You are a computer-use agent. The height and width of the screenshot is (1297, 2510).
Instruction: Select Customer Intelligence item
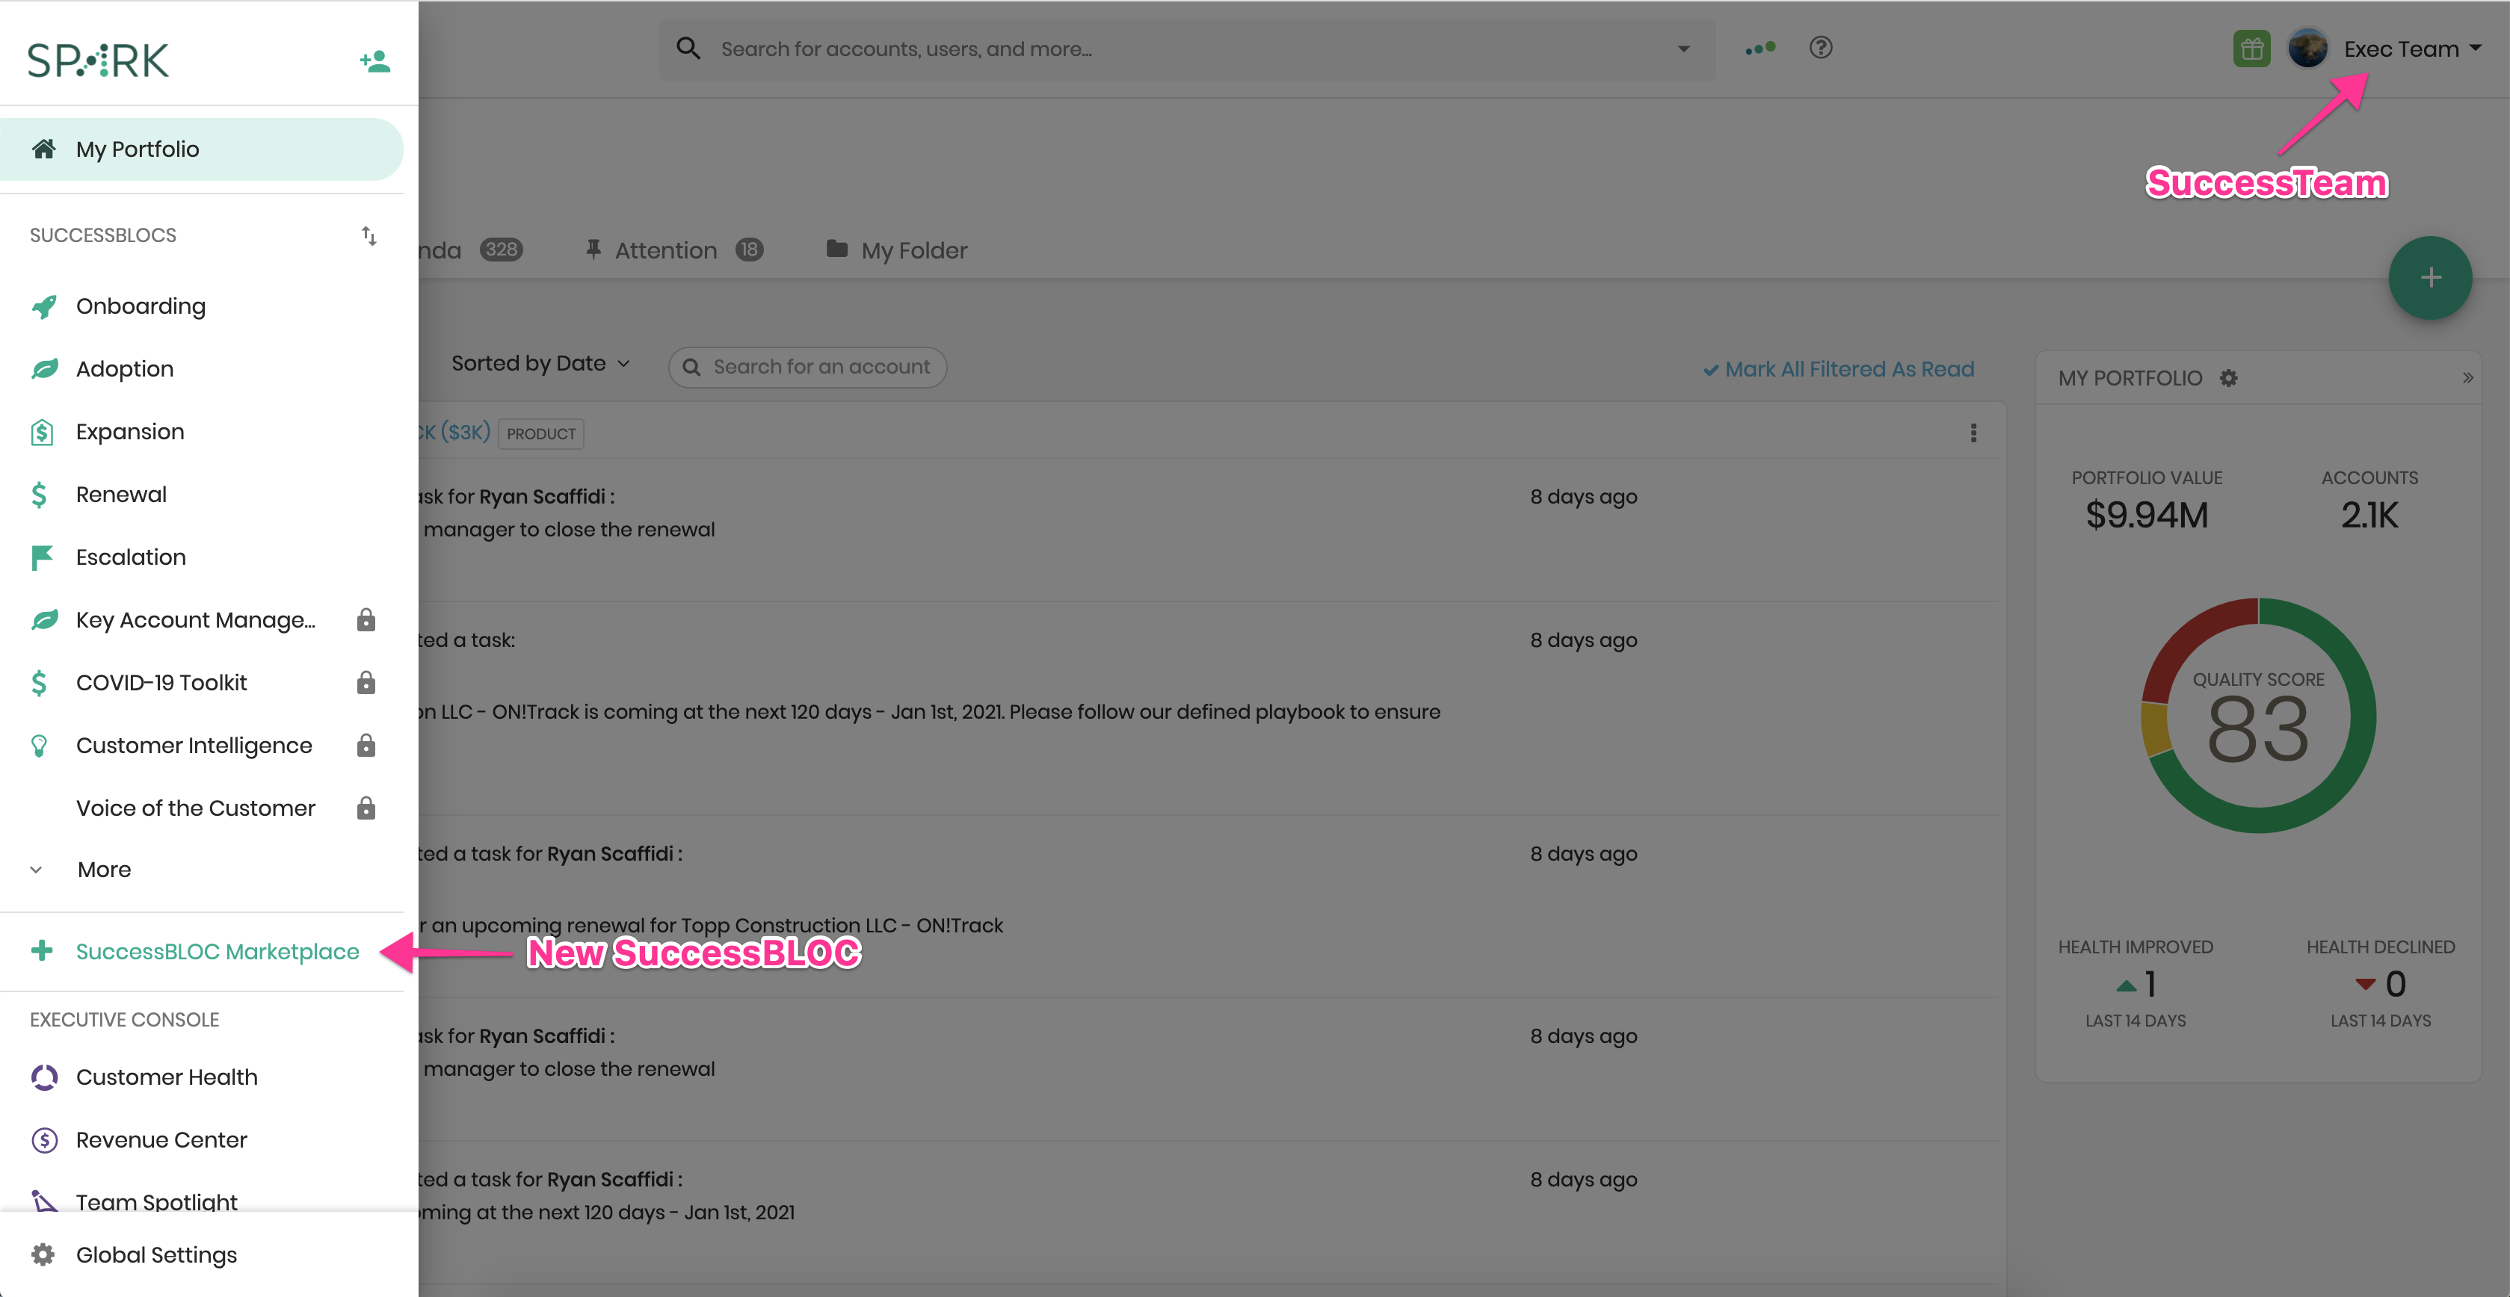[x=194, y=746]
